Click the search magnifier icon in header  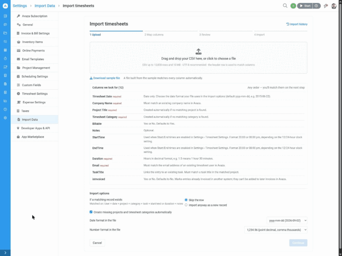point(285,6)
